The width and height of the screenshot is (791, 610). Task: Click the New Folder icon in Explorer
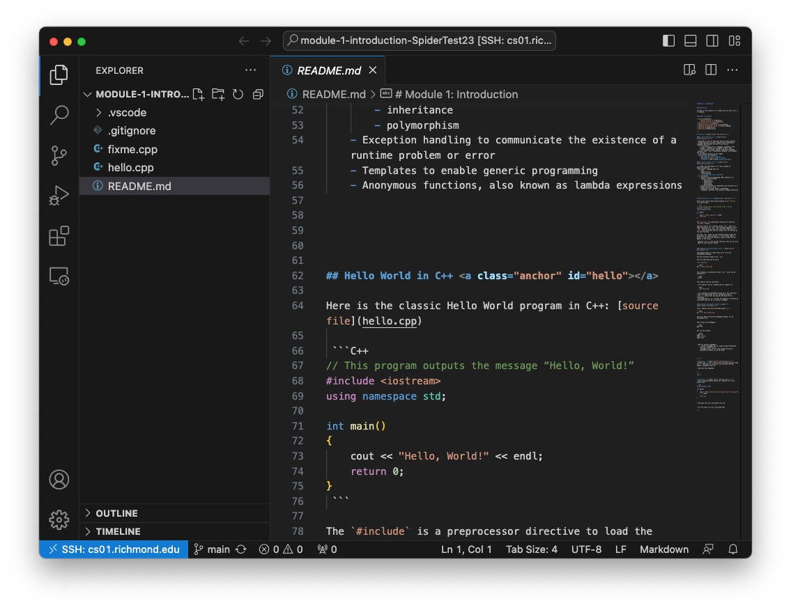pos(218,94)
